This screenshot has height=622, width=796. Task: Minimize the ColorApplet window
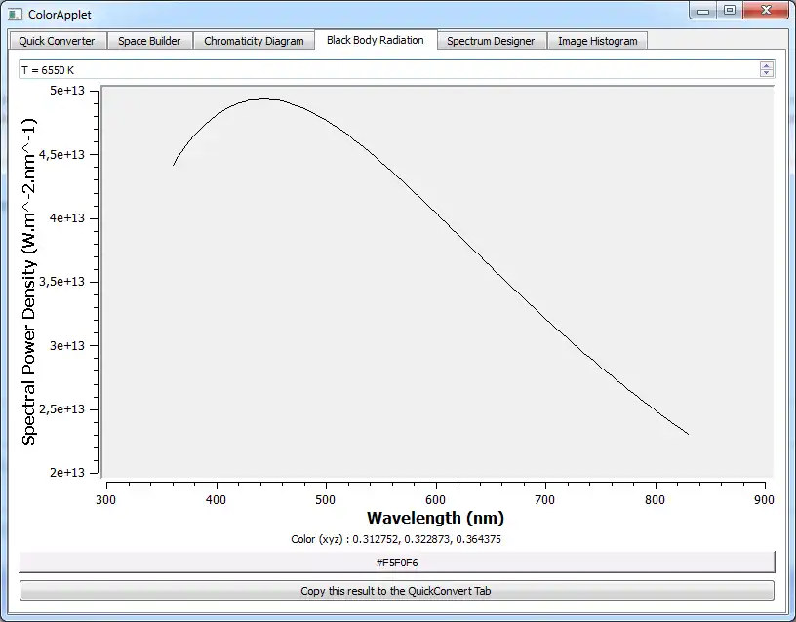click(703, 11)
